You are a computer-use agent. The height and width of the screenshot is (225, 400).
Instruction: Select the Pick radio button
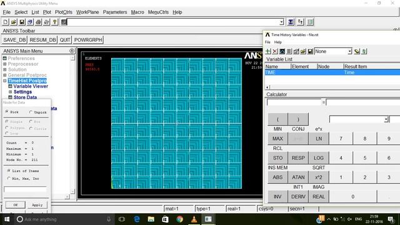[x=7, y=112]
